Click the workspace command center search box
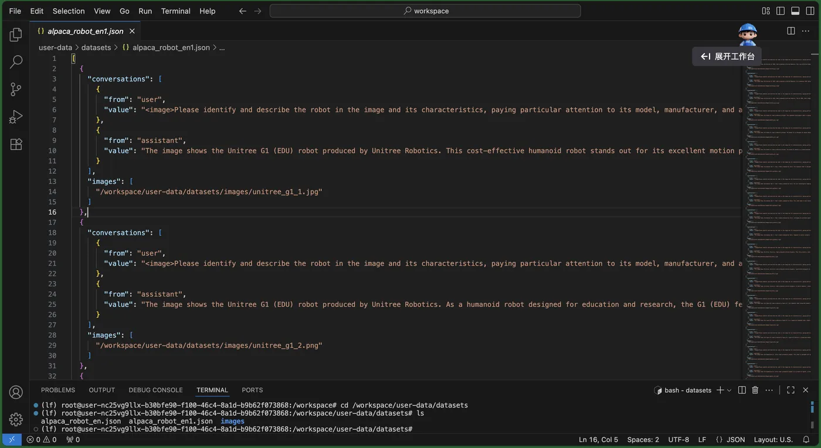This screenshot has width=821, height=448. click(x=425, y=11)
